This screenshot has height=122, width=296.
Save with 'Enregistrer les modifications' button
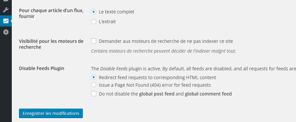(51, 113)
